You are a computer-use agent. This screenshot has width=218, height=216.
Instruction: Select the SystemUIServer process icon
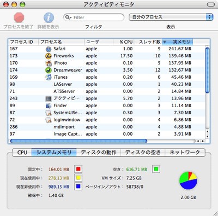pyautogui.click(x=49, y=113)
